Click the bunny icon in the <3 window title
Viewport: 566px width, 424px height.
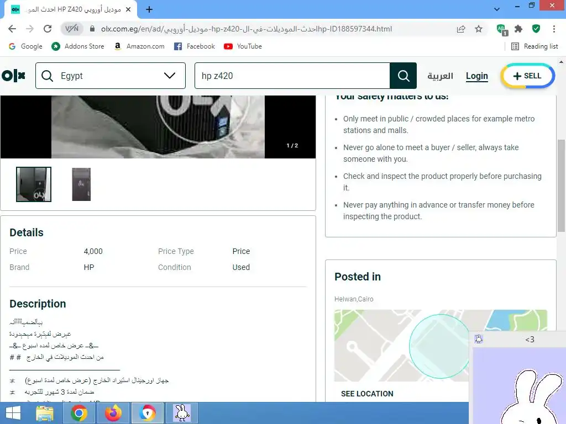tap(479, 339)
